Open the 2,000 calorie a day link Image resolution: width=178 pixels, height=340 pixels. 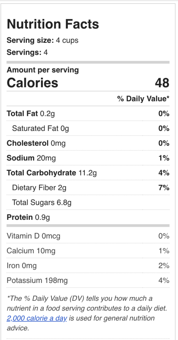37,318
